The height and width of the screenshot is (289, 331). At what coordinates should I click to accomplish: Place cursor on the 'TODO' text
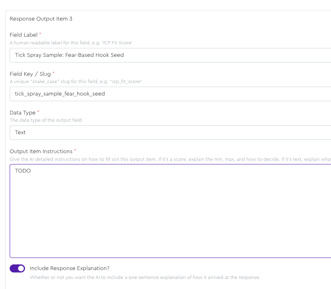pyautogui.click(x=23, y=171)
